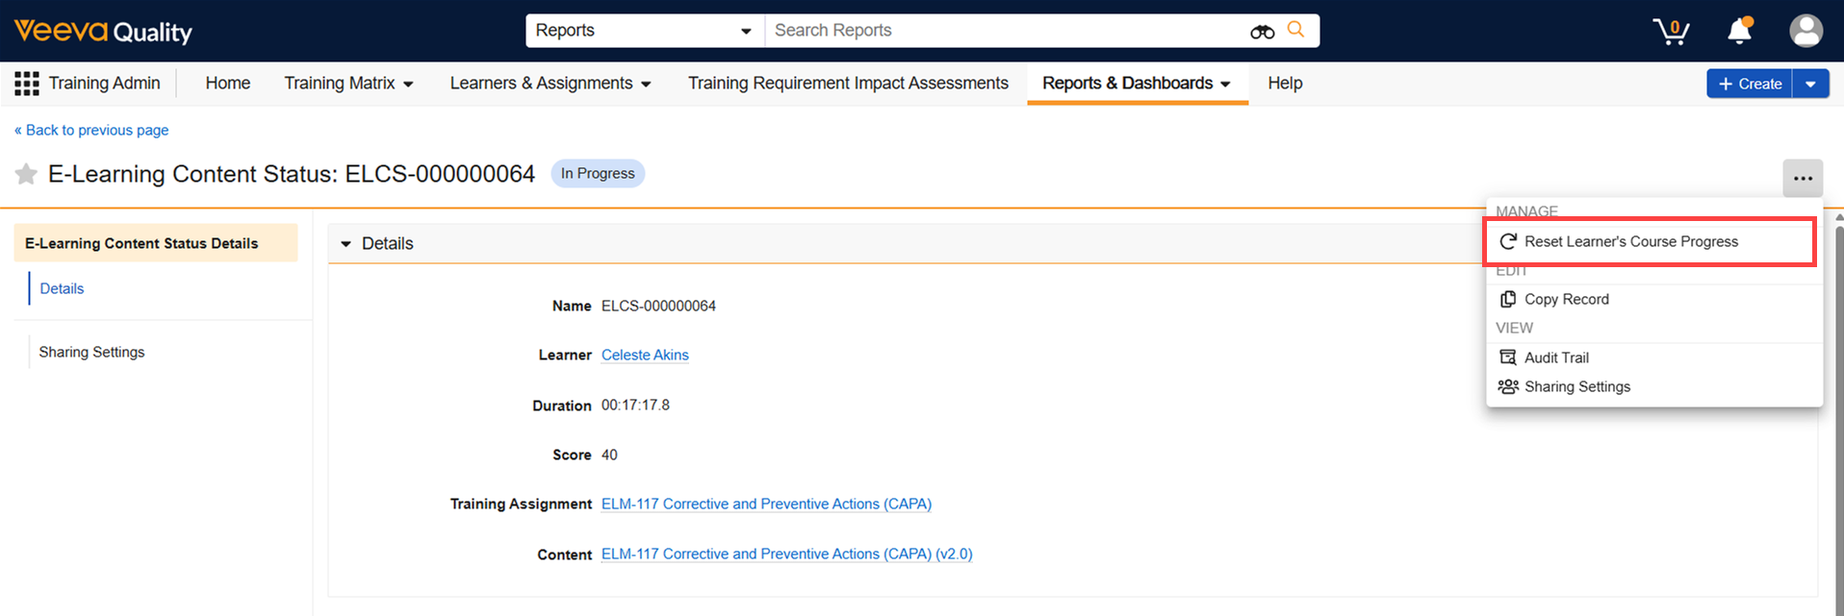The image size is (1844, 616).
Task: Click the binoculars advanced search icon
Action: [1262, 32]
